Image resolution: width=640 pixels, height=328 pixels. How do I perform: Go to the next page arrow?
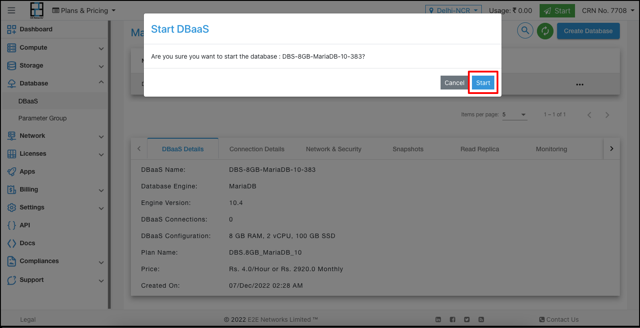coord(607,115)
